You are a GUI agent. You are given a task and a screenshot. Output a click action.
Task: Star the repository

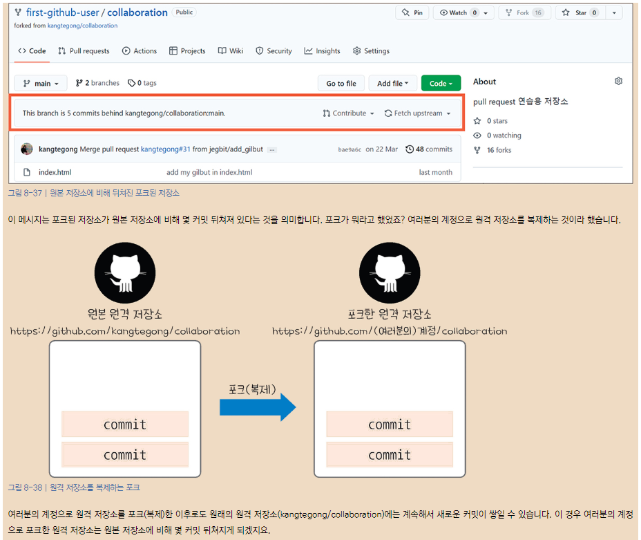580,12
